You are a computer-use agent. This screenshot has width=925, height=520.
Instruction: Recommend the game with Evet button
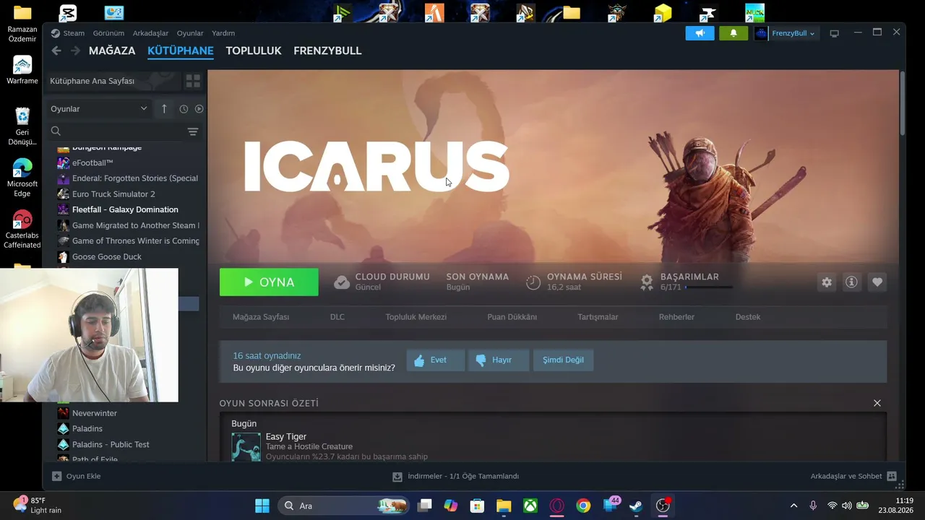[436, 360]
